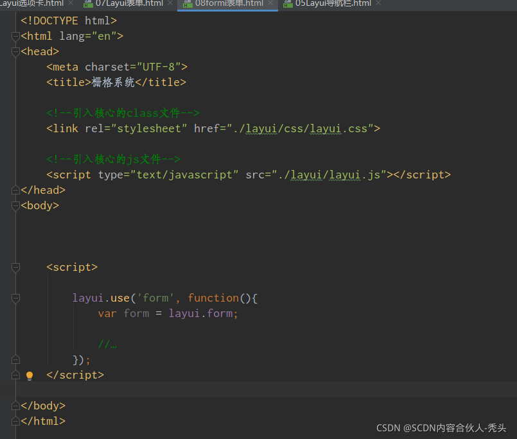This screenshot has width=517, height=439.
Task: Select the 08form表单.html tab
Action: tap(229, 4)
